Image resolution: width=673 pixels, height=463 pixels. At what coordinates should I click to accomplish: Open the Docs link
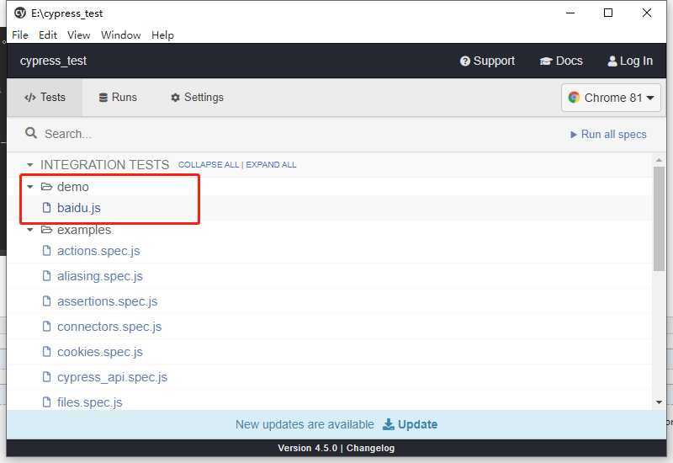point(561,61)
